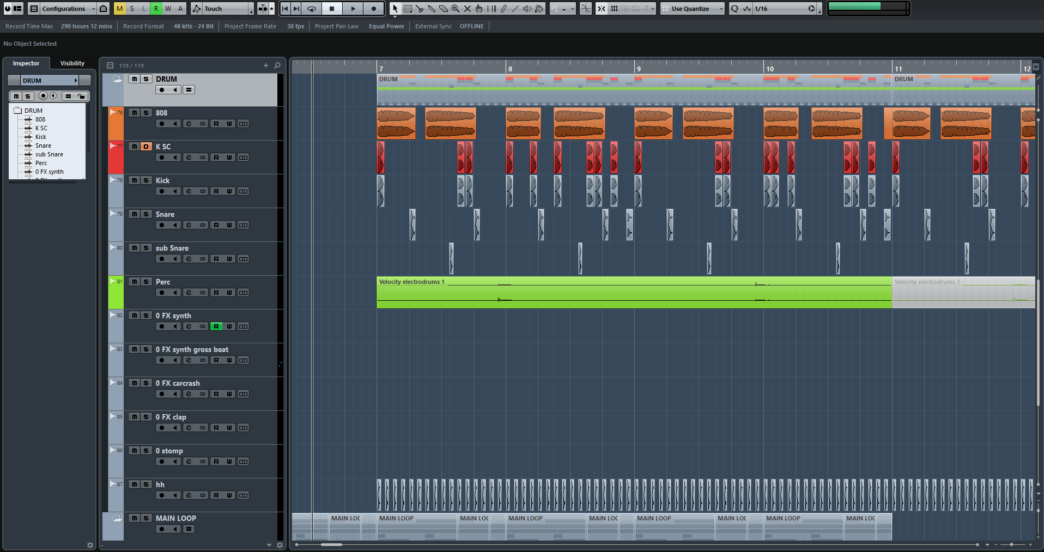
Task: Select the Erase tool
Action: 444,9
